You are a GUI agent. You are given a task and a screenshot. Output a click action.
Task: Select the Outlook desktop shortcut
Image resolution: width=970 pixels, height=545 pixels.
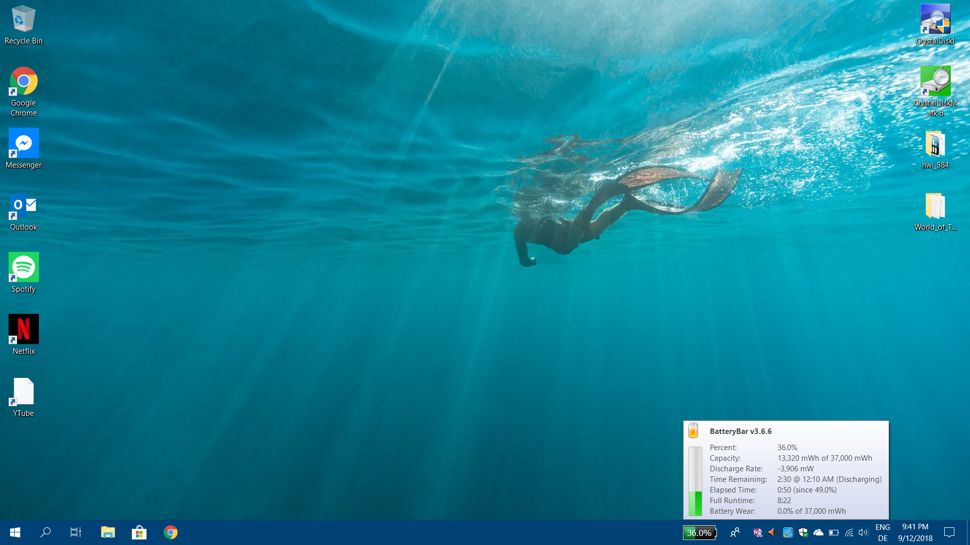(23, 210)
